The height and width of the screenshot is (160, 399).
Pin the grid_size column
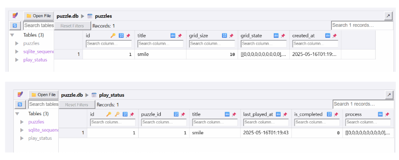click(231, 36)
